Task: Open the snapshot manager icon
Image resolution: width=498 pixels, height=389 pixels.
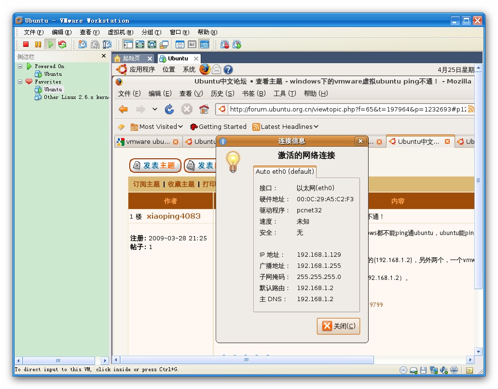Action: [x=107, y=44]
